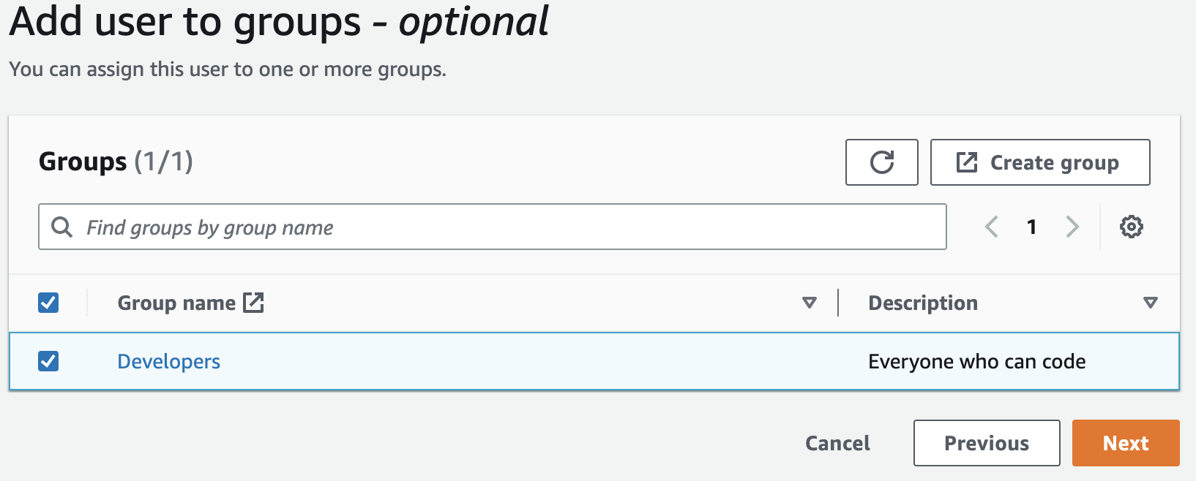Viewport: 1196px width, 481px height.
Task: Uncheck the Developers group checkbox
Action: pos(48,361)
